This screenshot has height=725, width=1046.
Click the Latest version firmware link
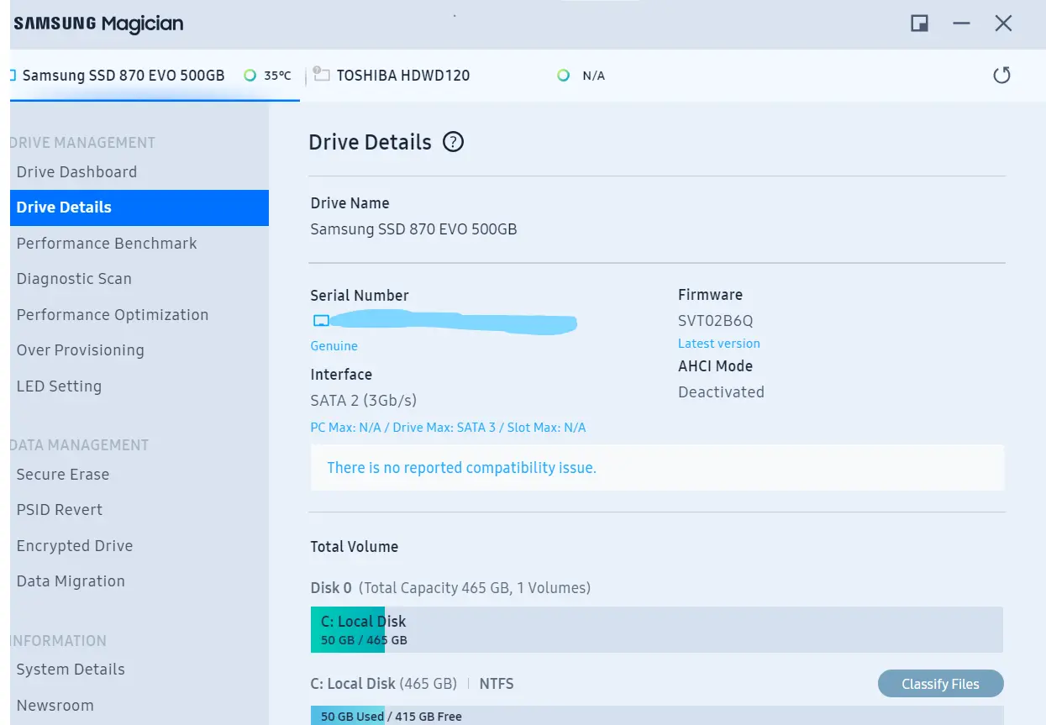point(718,344)
